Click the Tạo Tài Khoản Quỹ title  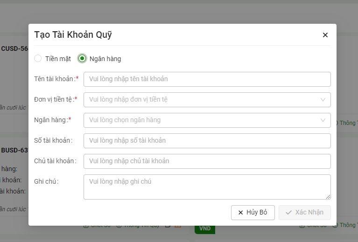coord(73,35)
